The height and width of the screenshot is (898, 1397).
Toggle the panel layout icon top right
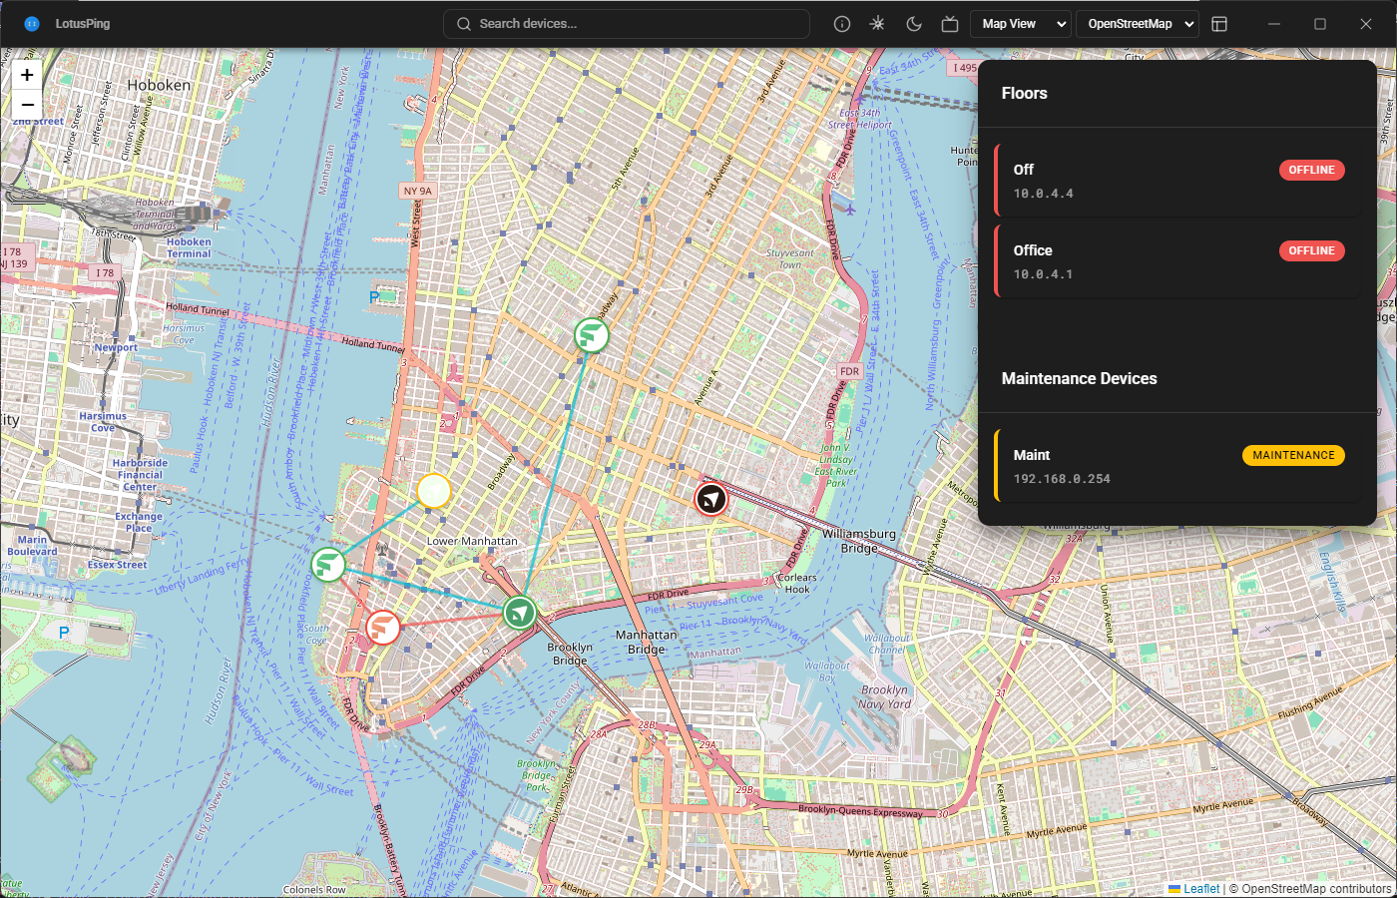(1219, 23)
